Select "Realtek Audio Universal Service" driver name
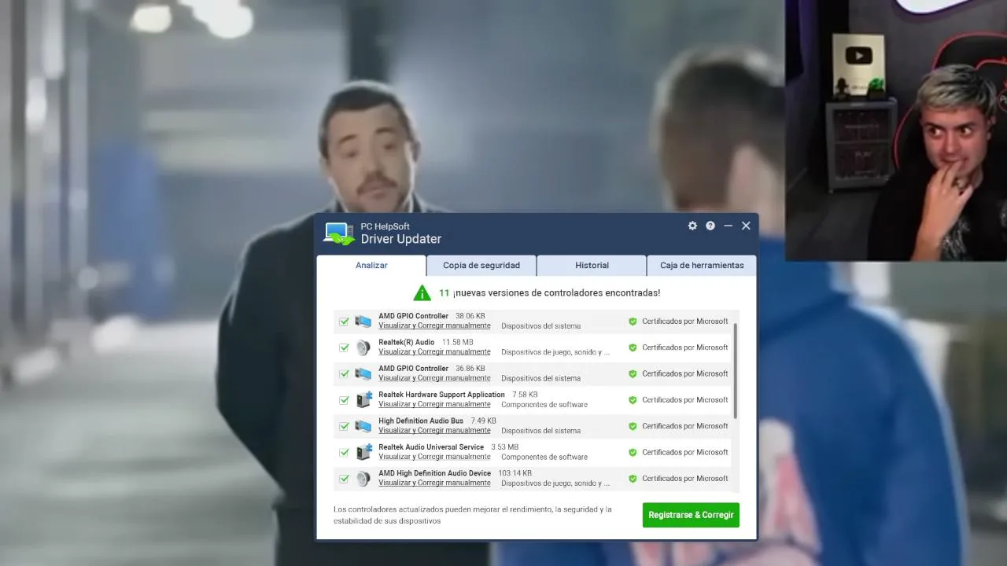This screenshot has height=566, width=1007. click(x=431, y=447)
